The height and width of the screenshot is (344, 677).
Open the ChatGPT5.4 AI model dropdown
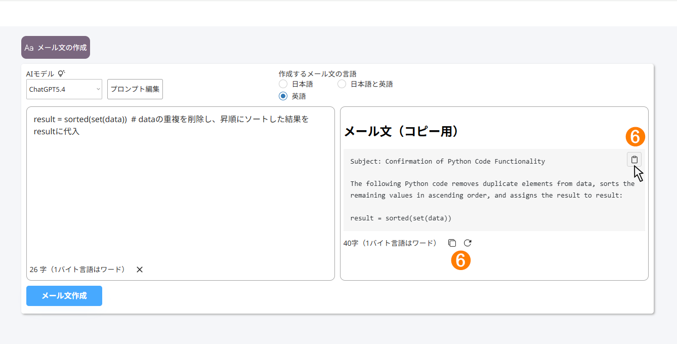click(64, 89)
